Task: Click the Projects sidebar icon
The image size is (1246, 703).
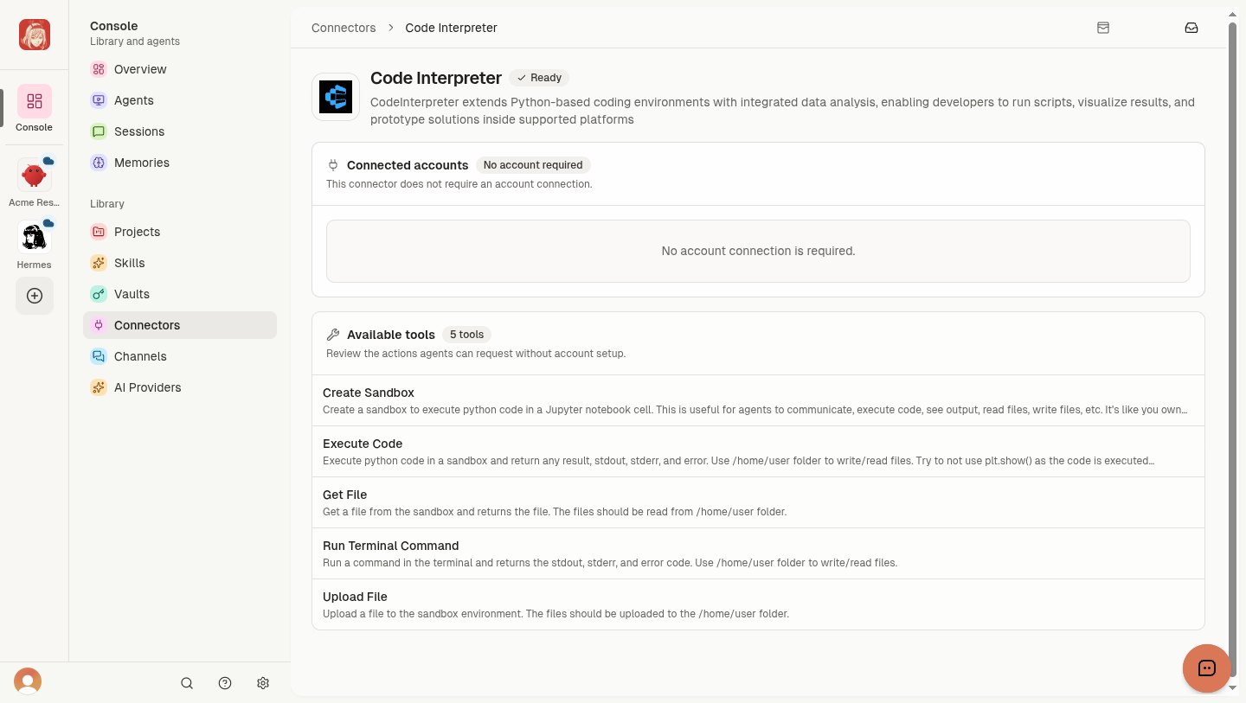Action: 99,232
